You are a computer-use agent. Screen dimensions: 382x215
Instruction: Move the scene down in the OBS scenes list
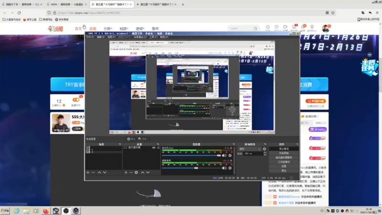105,172
